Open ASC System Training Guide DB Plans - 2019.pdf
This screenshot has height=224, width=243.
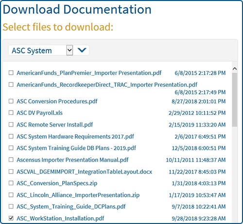coord(76,148)
